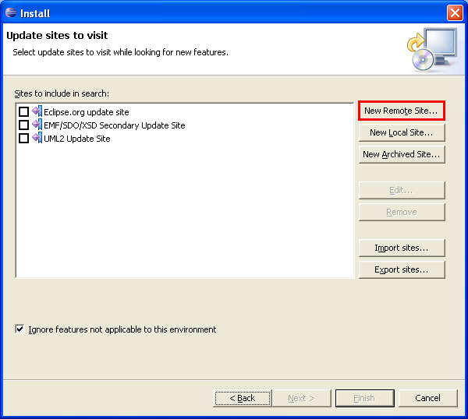Click the Eclipse icon in the title bar
This screenshot has width=468, height=419.
[x=10, y=12]
